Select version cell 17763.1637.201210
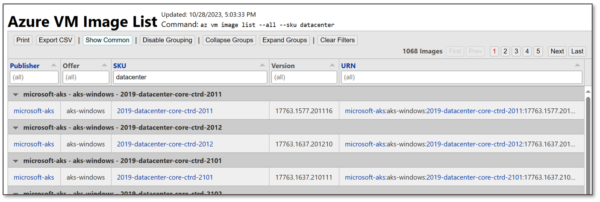The image size is (600, 202). 304,144
